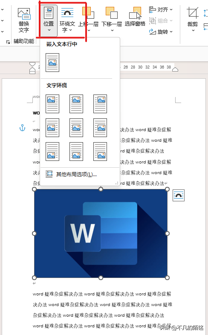The width and height of the screenshot is (208, 335).
Task: Click the bottom-left corner handle of the image
Action: (34, 278)
